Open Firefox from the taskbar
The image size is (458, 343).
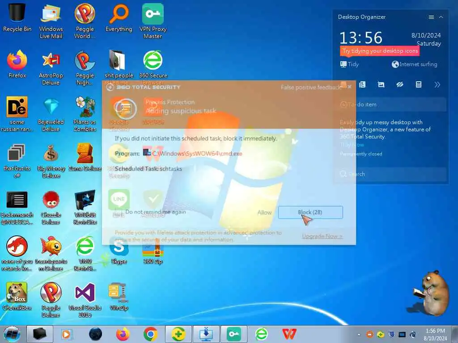(123, 334)
